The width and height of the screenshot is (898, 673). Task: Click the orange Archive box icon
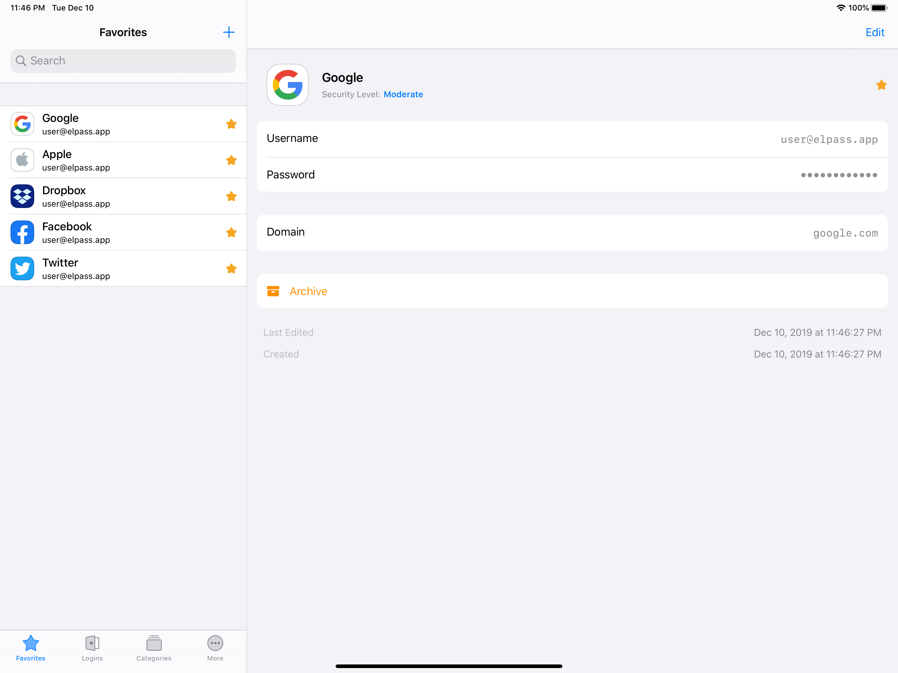(x=273, y=291)
